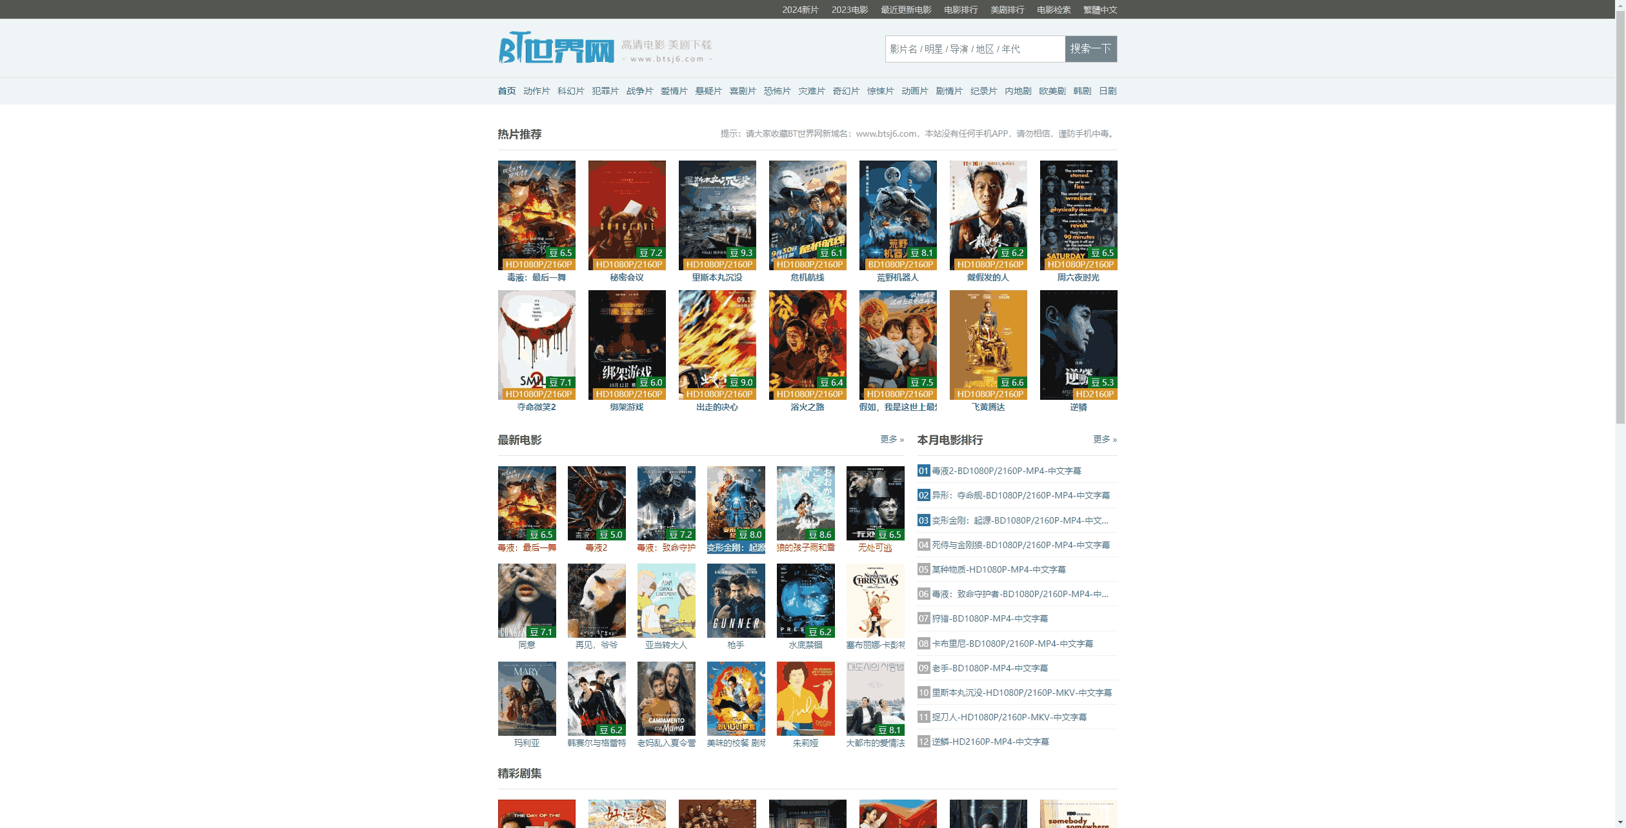The image size is (1626, 828).
Task: Open the 电影排行 top link
Action: coord(961,10)
